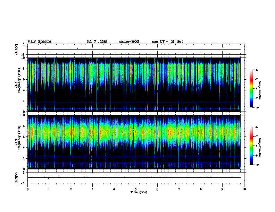The height and width of the screenshot is (212, 275).
Task: Select the ch.2 "Frequency (kHz)" axis label
Action: click(19, 138)
